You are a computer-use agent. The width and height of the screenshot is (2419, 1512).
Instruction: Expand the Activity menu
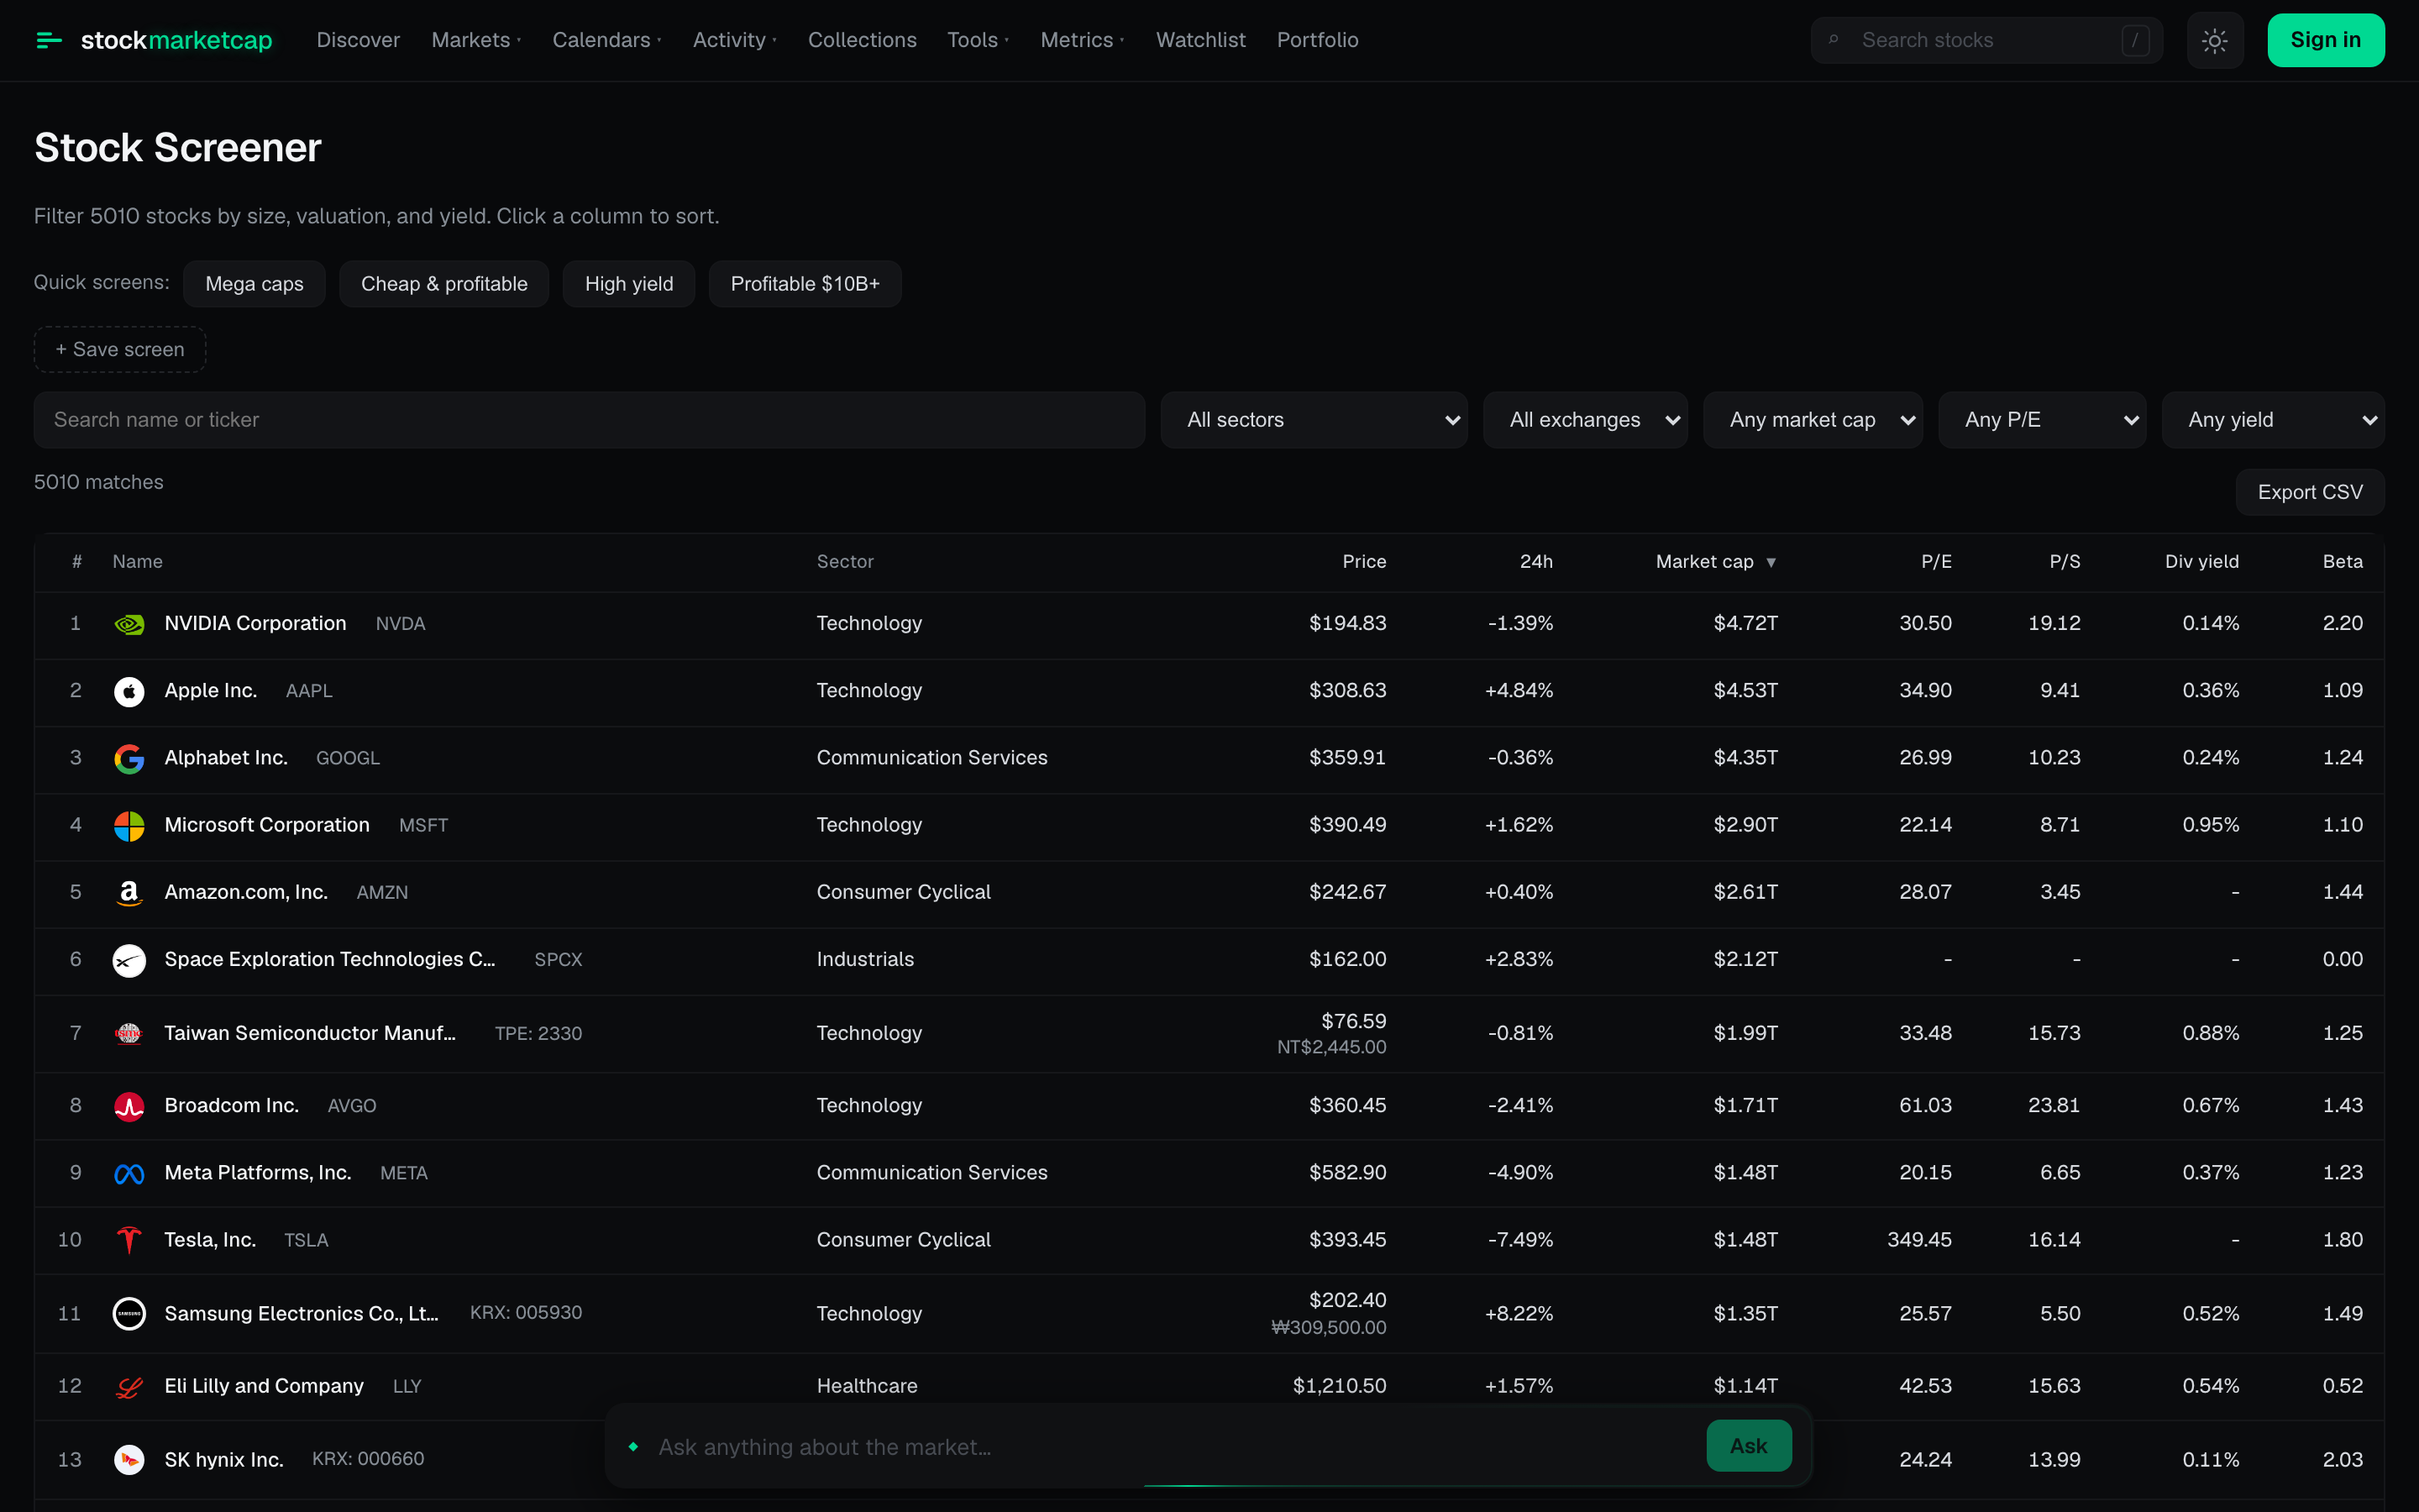pyautogui.click(x=735, y=40)
